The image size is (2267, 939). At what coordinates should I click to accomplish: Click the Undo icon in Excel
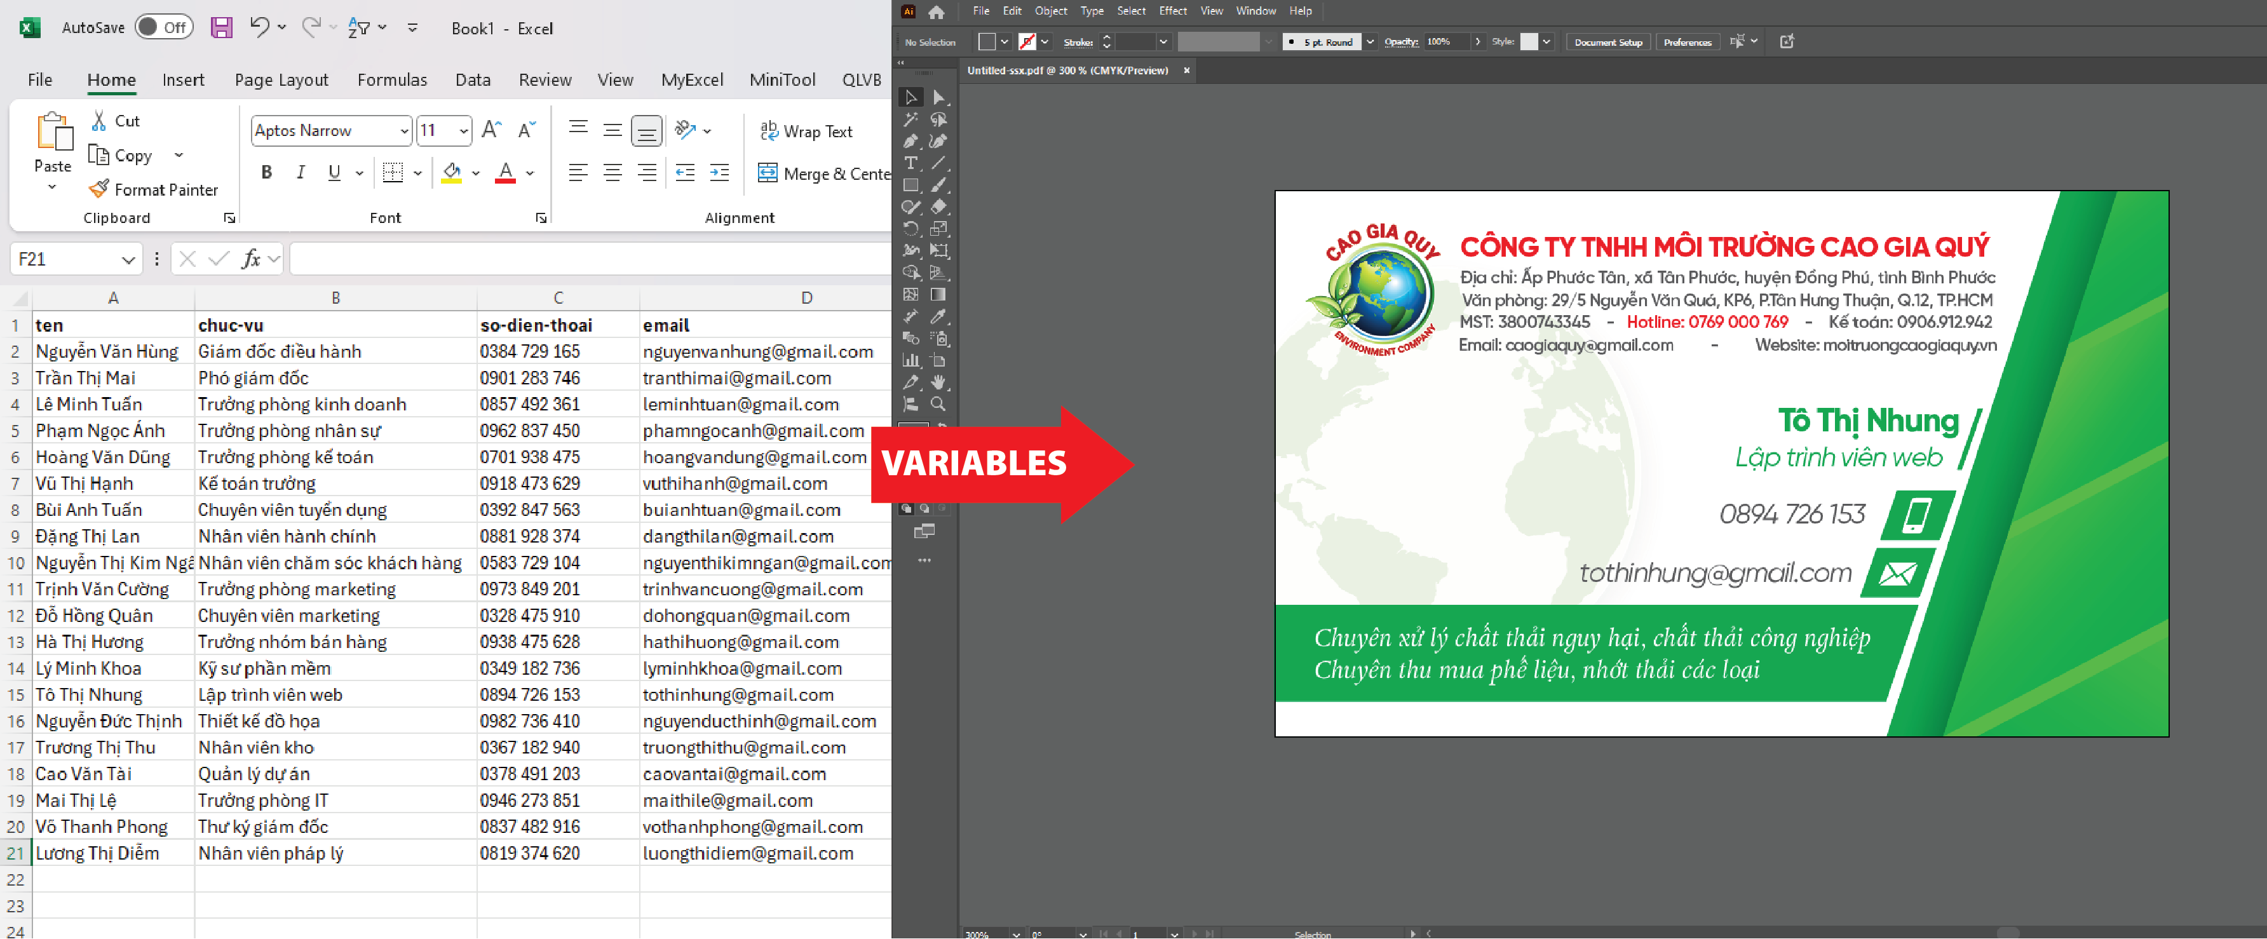coord(259,27)
